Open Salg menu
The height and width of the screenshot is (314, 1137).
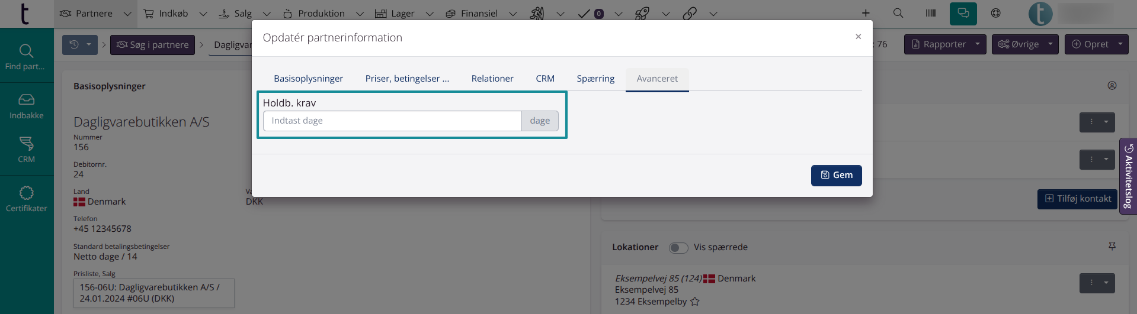point(235,14)
